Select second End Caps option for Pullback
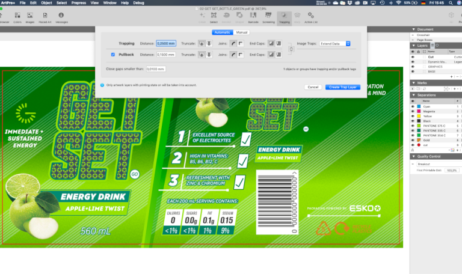 [279, 55]
